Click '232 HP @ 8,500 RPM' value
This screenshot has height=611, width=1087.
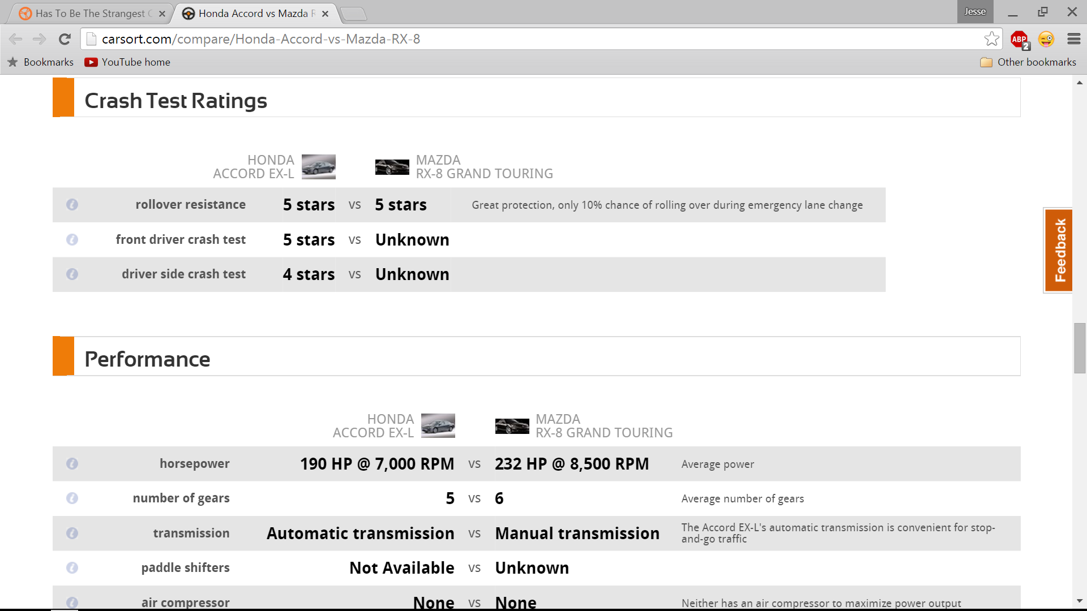pyautogui.click(x=572, y=464)
